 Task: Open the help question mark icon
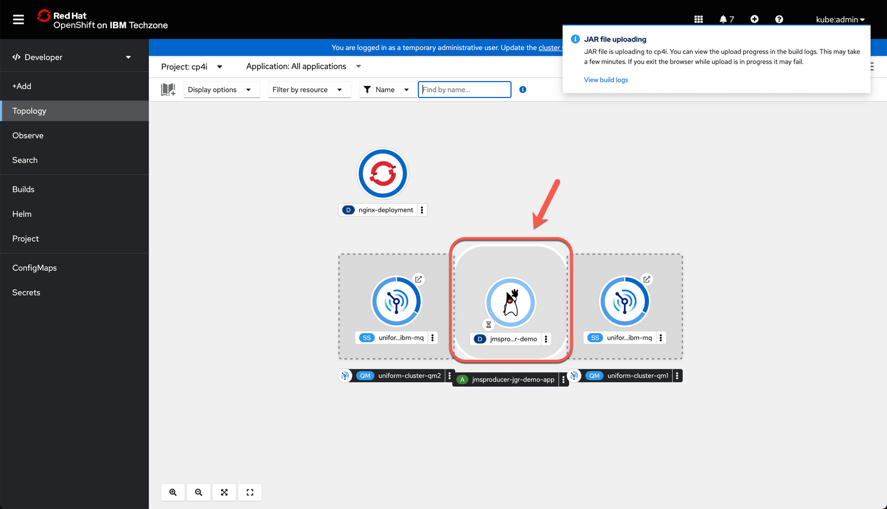tap(779, 19)
